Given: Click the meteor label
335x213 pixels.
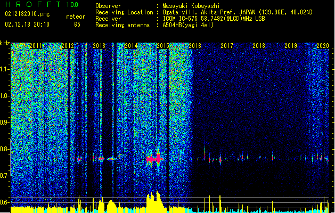Looking at the screenshot, I should click(76, 17).
